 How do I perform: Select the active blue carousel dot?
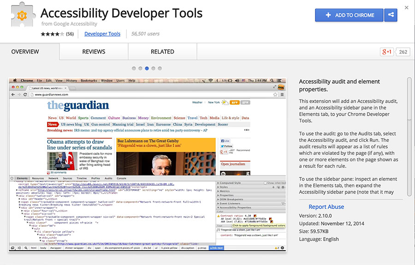(147, 68)
